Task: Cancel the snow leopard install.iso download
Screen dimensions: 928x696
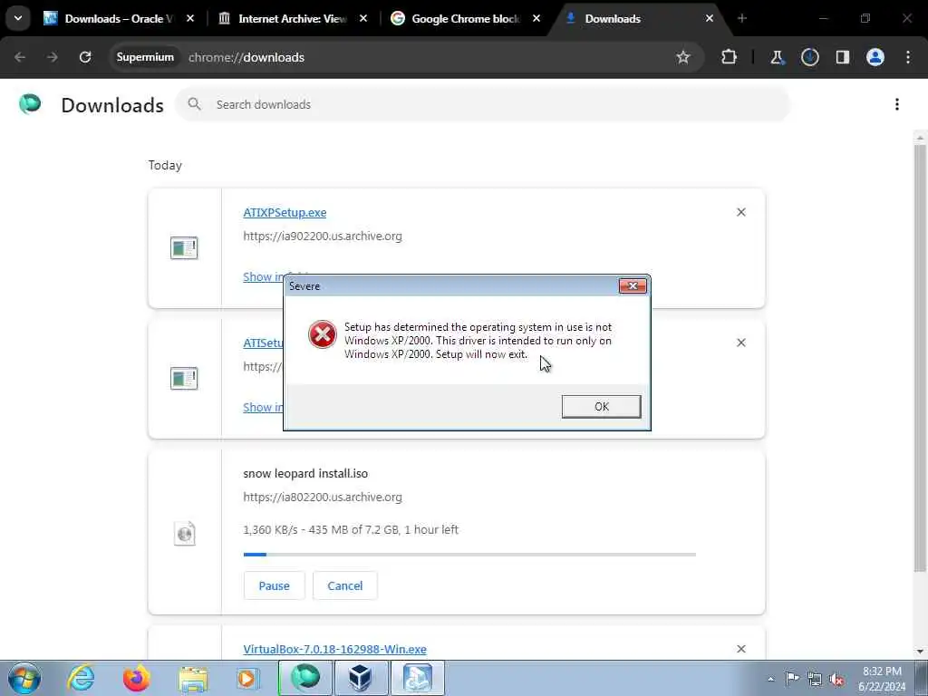Action: 345,585
